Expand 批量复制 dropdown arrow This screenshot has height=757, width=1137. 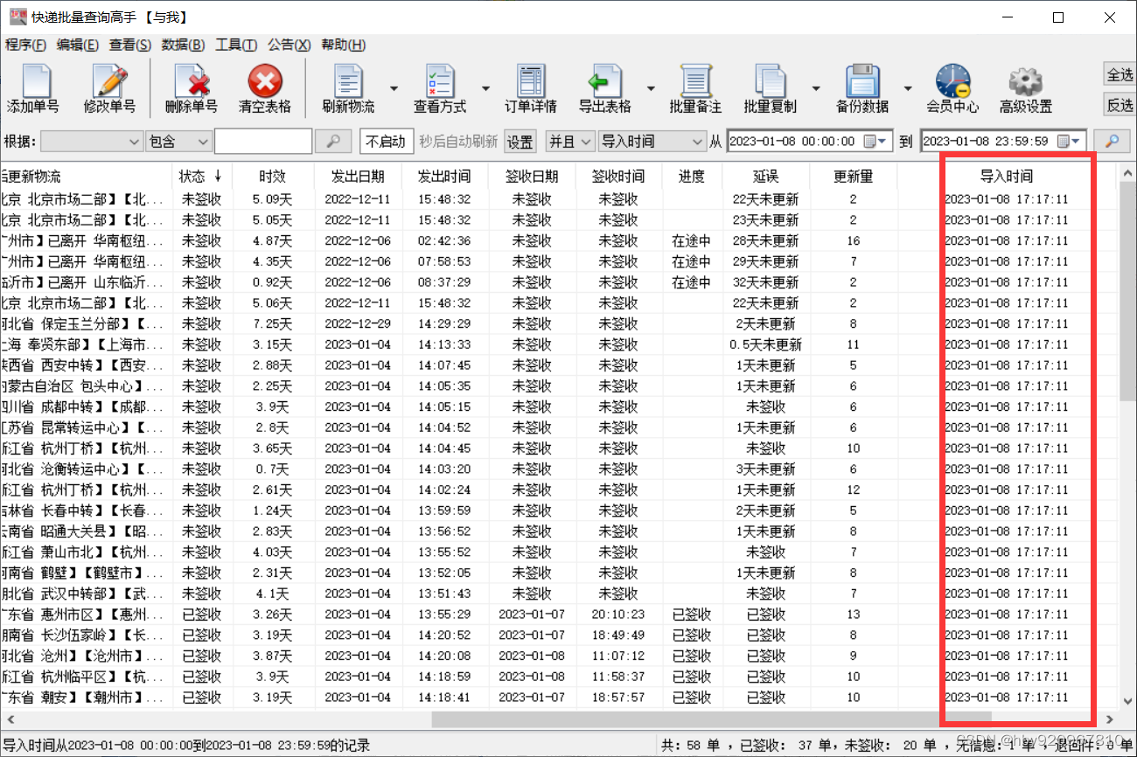coord(815,89)
